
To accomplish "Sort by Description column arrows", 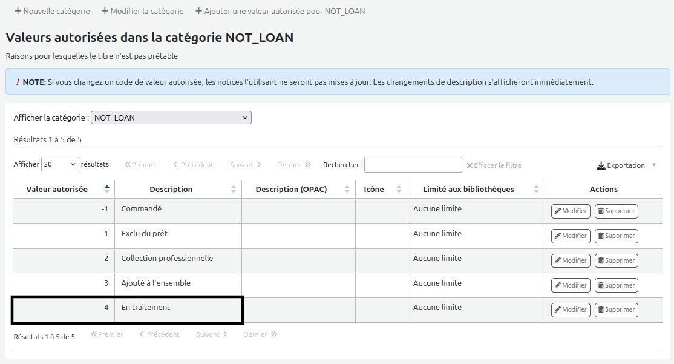I will [x=234, y=189].
